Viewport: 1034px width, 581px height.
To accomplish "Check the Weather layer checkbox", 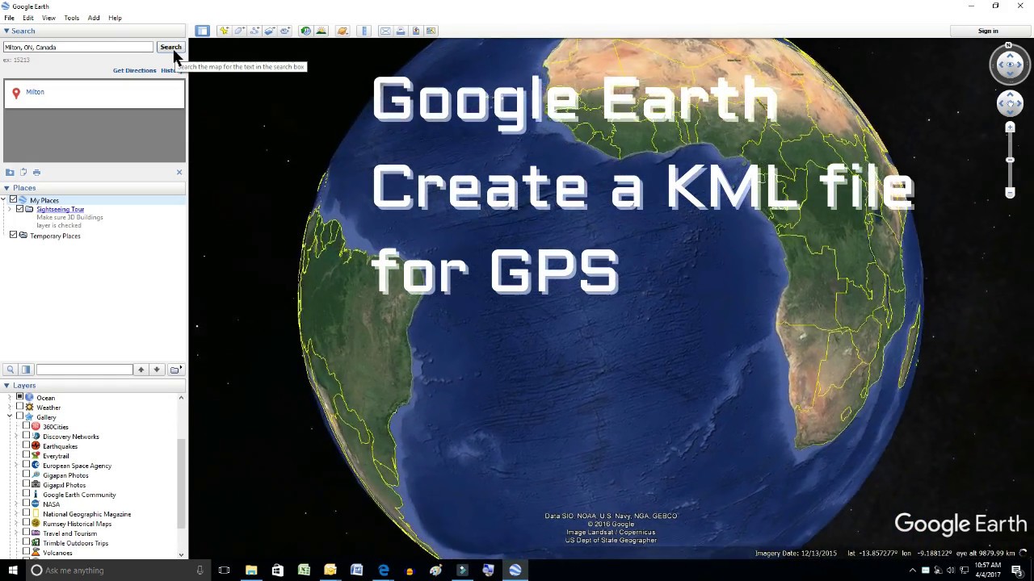I will [x=19, y=408].
